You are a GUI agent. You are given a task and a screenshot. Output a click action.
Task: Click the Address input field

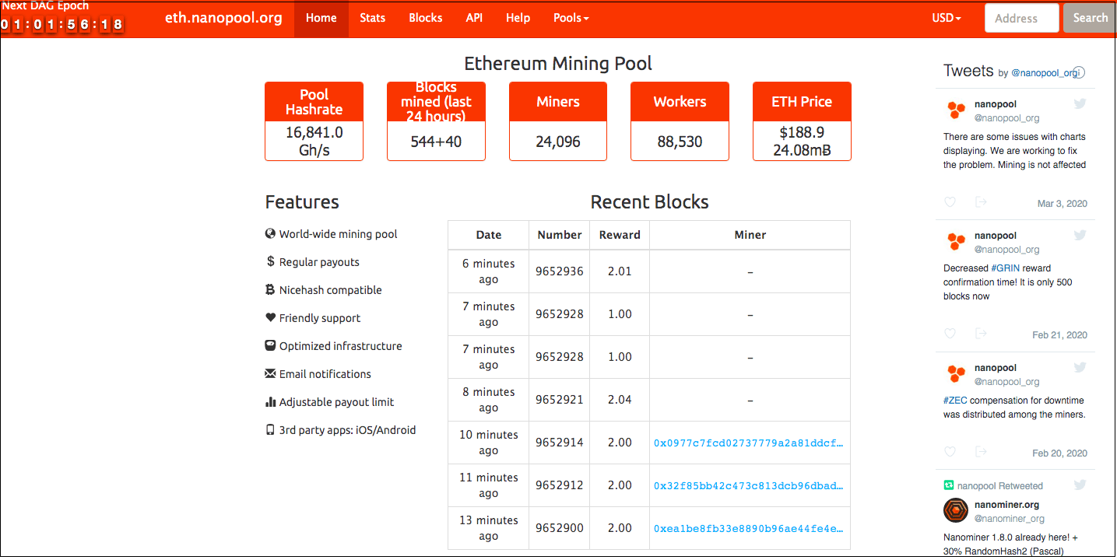pyautogui.click(x=1021, y=18)
